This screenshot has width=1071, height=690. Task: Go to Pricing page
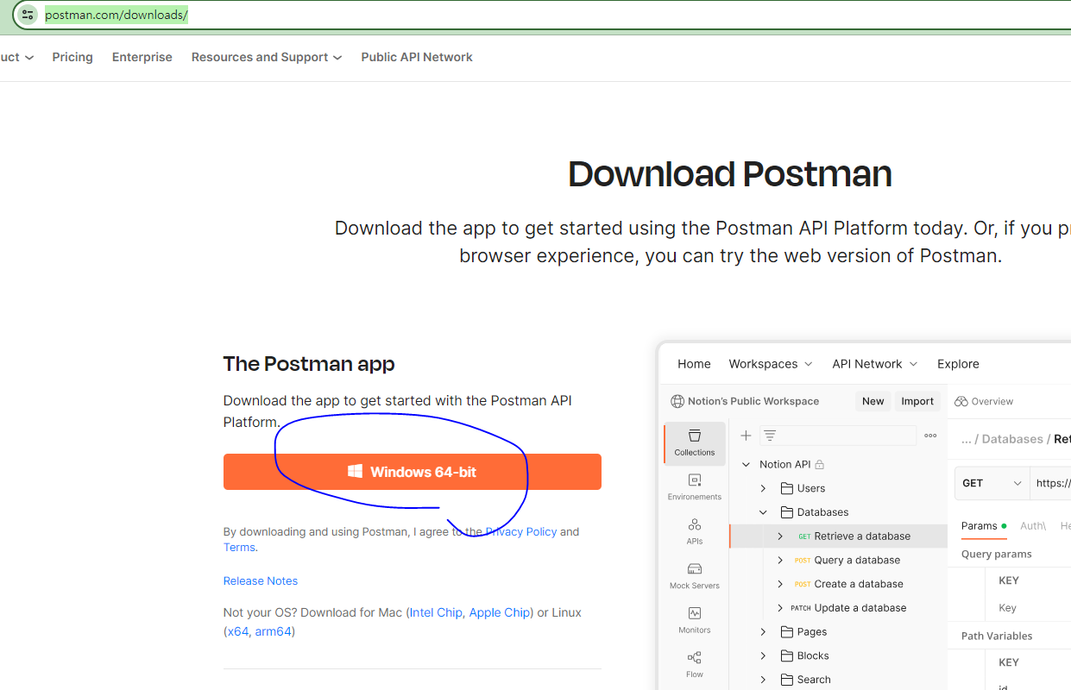(x=72, y=57)
